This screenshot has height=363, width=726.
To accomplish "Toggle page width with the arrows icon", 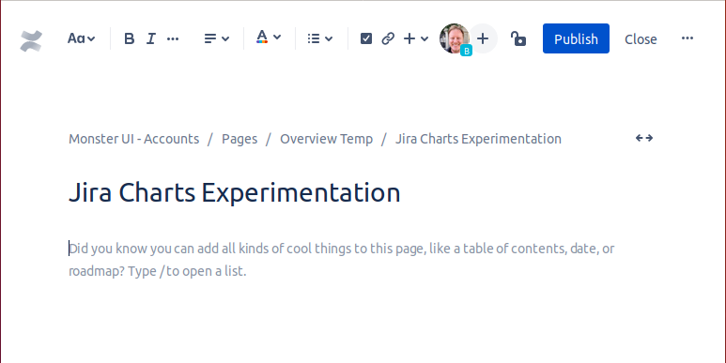I will [x=644, y=138].
